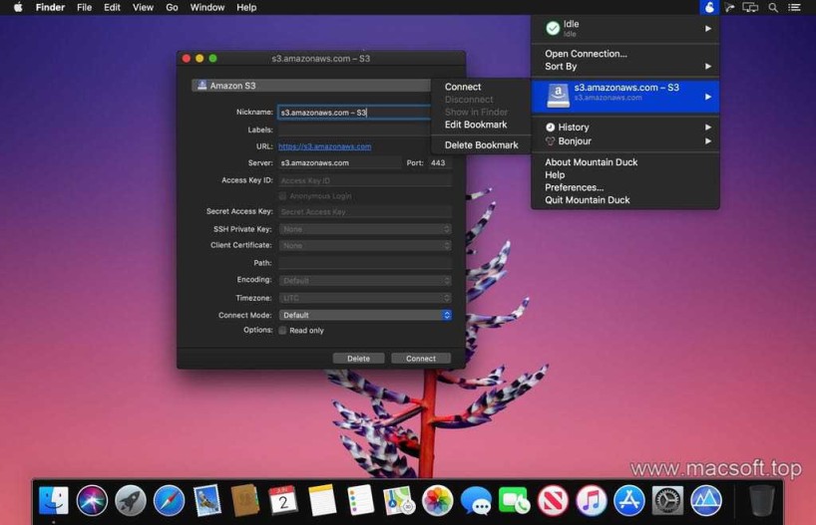Click the Delete button in the bookmark window
This screenshot has width=816, height=525.
click(358, 359)
